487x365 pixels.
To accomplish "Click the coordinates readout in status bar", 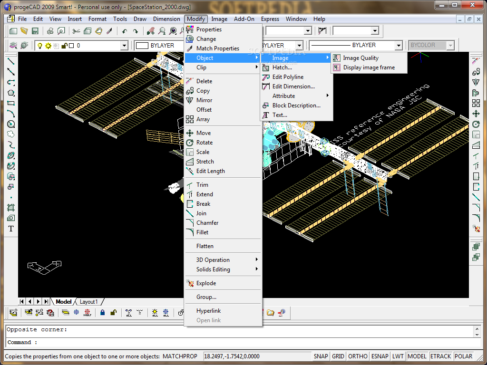I will 256,356.
